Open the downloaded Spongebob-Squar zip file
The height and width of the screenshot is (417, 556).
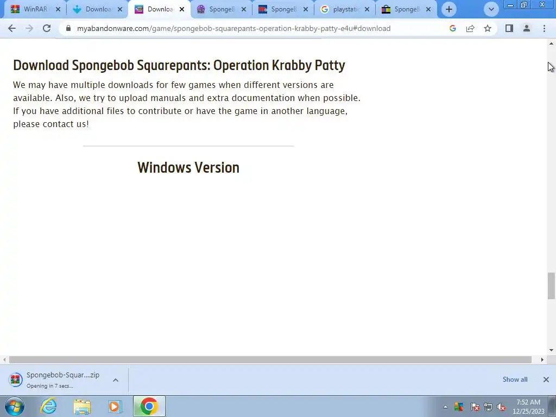(63, 380)
